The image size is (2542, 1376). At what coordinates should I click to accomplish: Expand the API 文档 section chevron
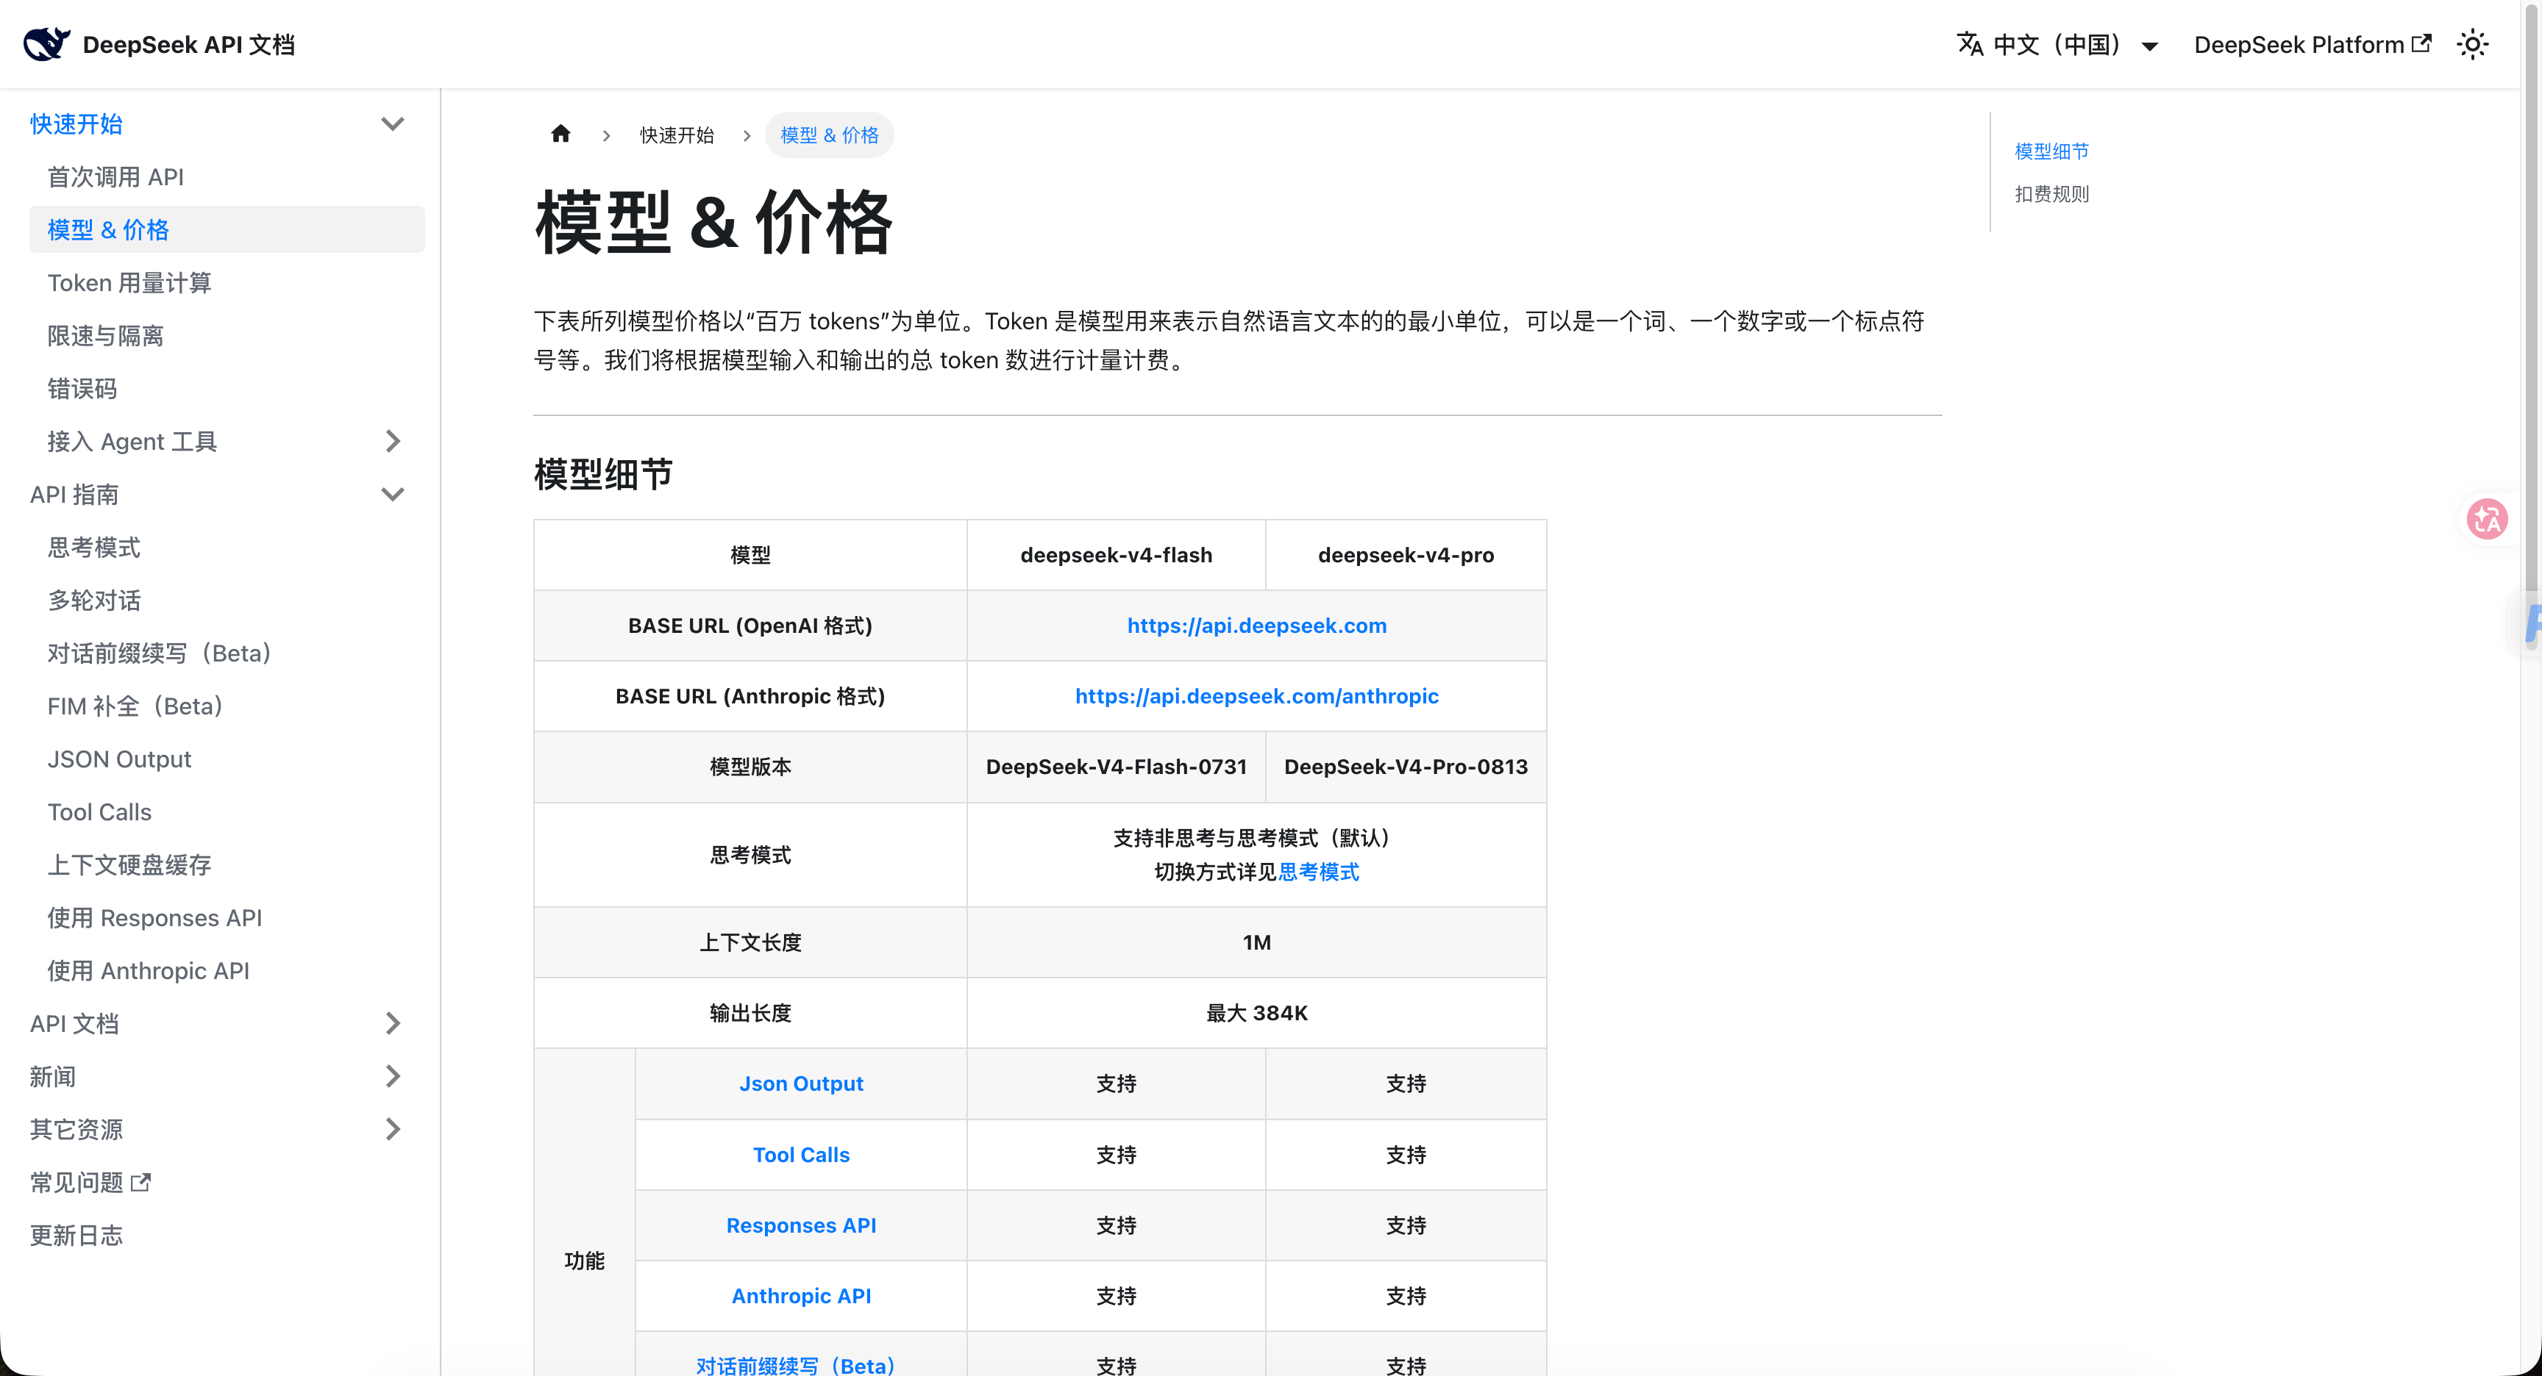coord(392,1023)
